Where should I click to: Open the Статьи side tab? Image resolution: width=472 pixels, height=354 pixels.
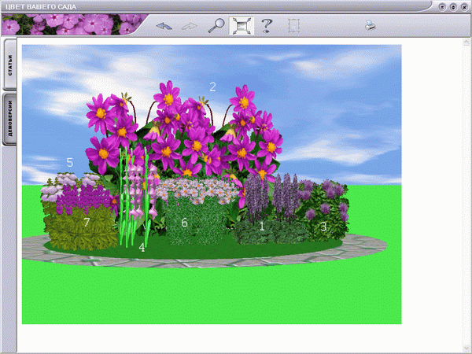(10, 65)
